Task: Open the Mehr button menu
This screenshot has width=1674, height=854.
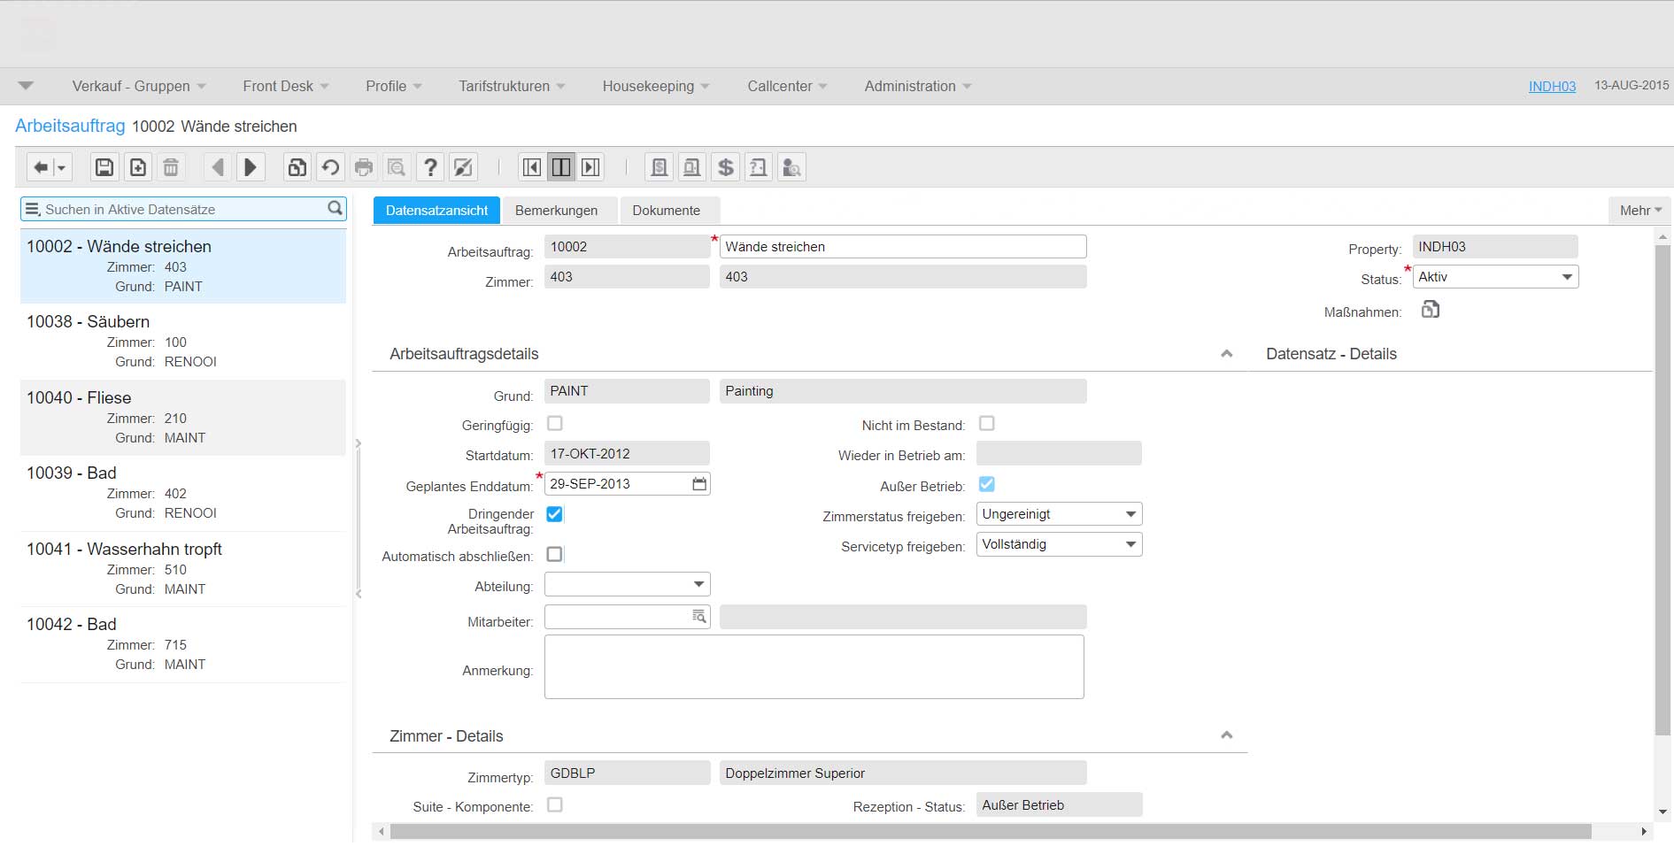Action: pos(1639,211)
